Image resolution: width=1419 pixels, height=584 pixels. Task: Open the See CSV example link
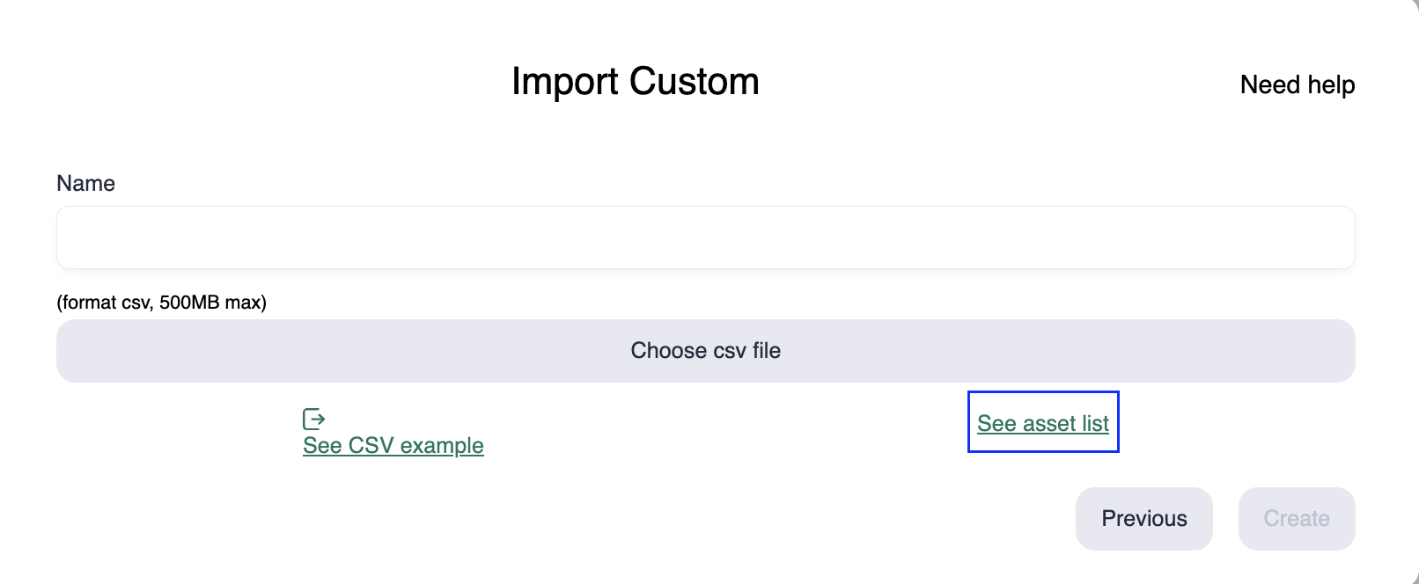coord(393,445)
